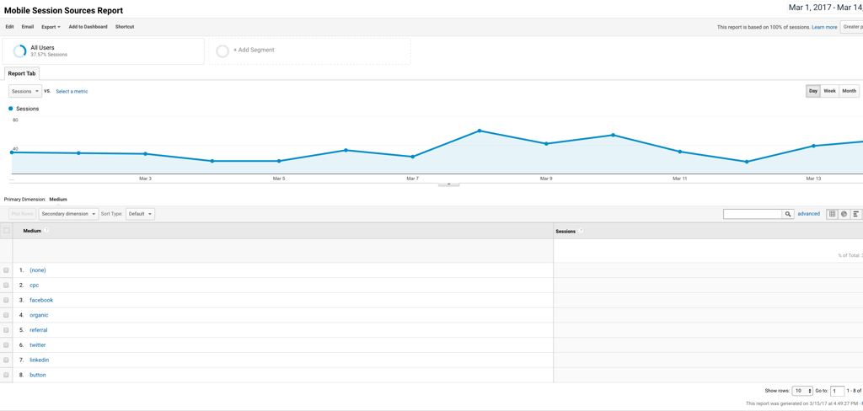Click Add to Dashboard
Image resolution: width=863 pixels, height=411 pixels.
pos(88,26)
